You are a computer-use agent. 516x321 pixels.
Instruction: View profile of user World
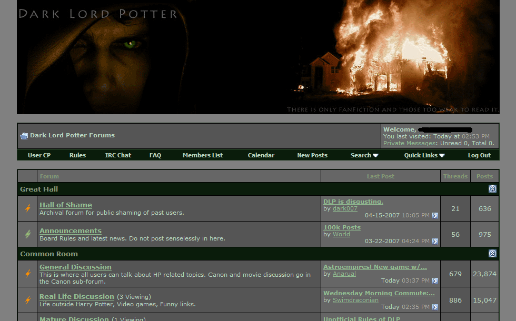(341, 234)
